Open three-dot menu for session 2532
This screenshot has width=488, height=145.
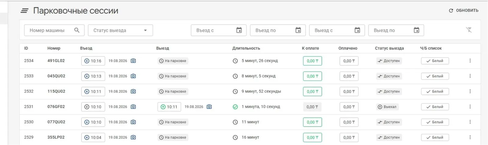click(470, 91)
